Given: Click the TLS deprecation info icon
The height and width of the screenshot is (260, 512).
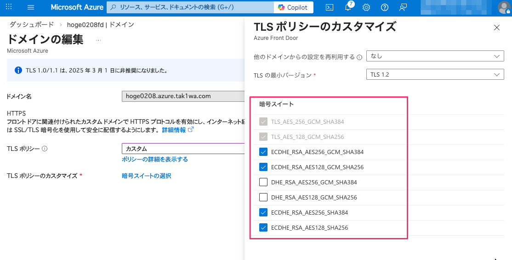Looking at the screenshot, I should [18, 70].
